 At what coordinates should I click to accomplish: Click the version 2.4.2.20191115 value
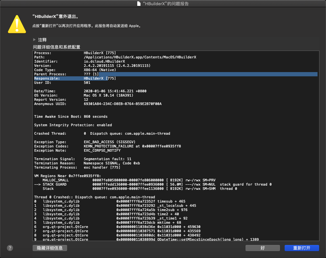coord(117,66)
